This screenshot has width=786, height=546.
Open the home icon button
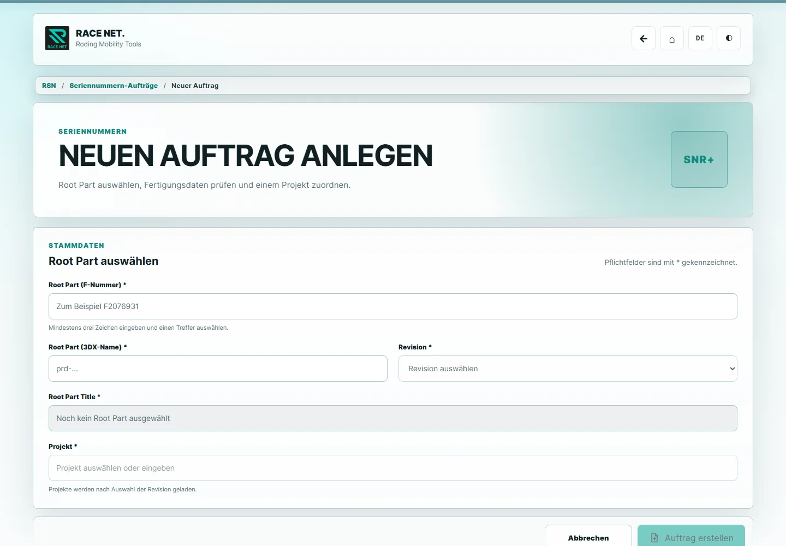[672, 38]
